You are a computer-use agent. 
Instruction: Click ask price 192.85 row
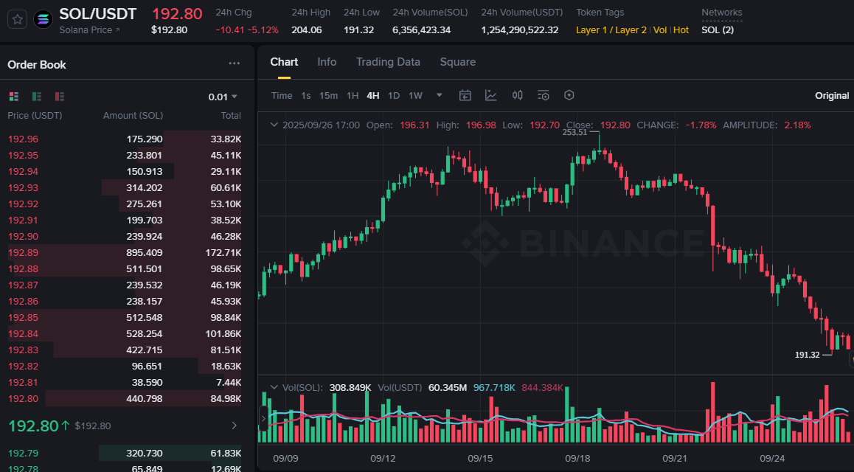tap(124, 317)
